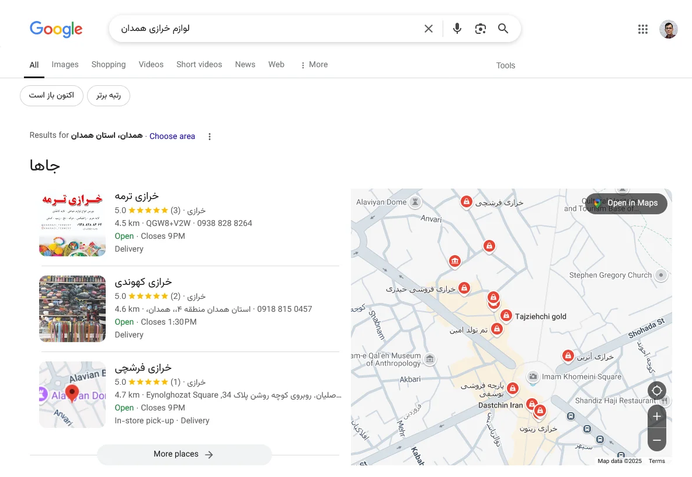Viewport: 692px width, 477px height.
Task: Click the خرازی فروشی حیدری map pin
Action: click(x=464, y=288)
